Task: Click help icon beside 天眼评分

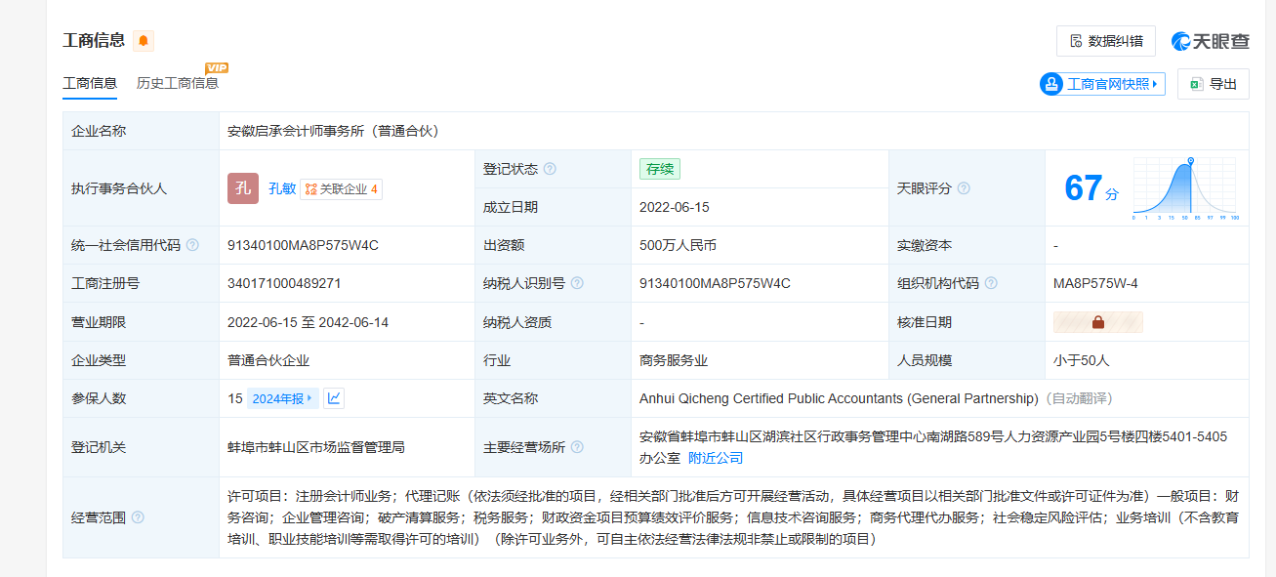Action: pos(964,188)
